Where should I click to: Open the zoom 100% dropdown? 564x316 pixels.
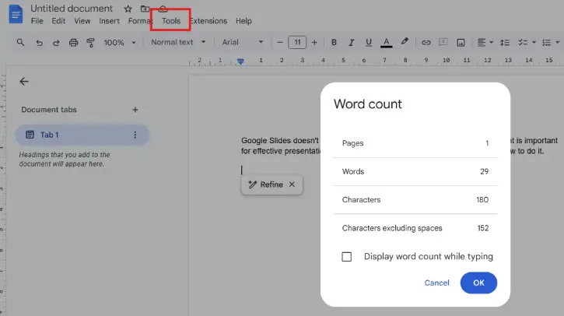[x=120, y=43]
